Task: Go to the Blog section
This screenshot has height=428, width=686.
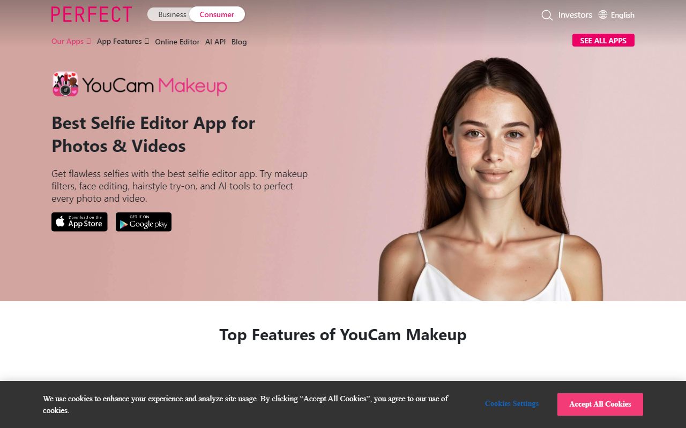Action: point(239,42)
